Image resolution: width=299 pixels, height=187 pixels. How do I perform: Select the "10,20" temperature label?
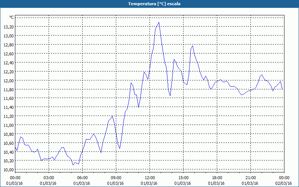point(9,161)
